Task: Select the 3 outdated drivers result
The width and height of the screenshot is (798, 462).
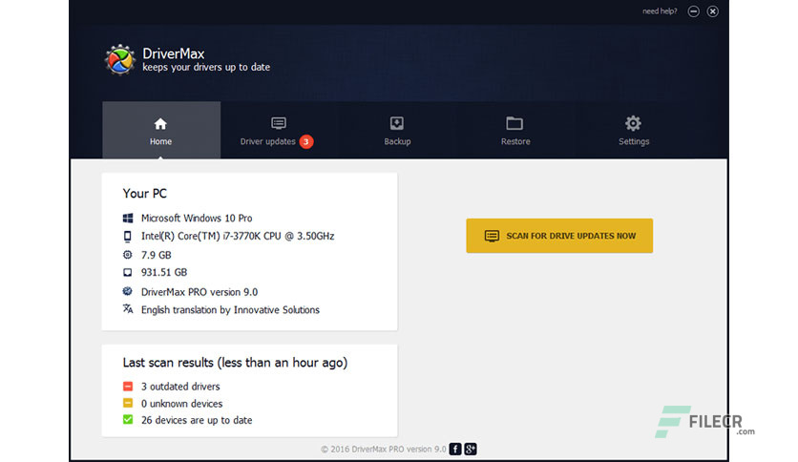Action: point(180,387)
